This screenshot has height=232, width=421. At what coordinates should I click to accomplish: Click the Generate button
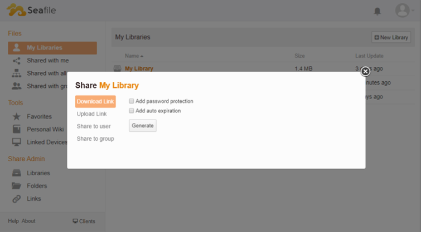[x=143, y=126]
